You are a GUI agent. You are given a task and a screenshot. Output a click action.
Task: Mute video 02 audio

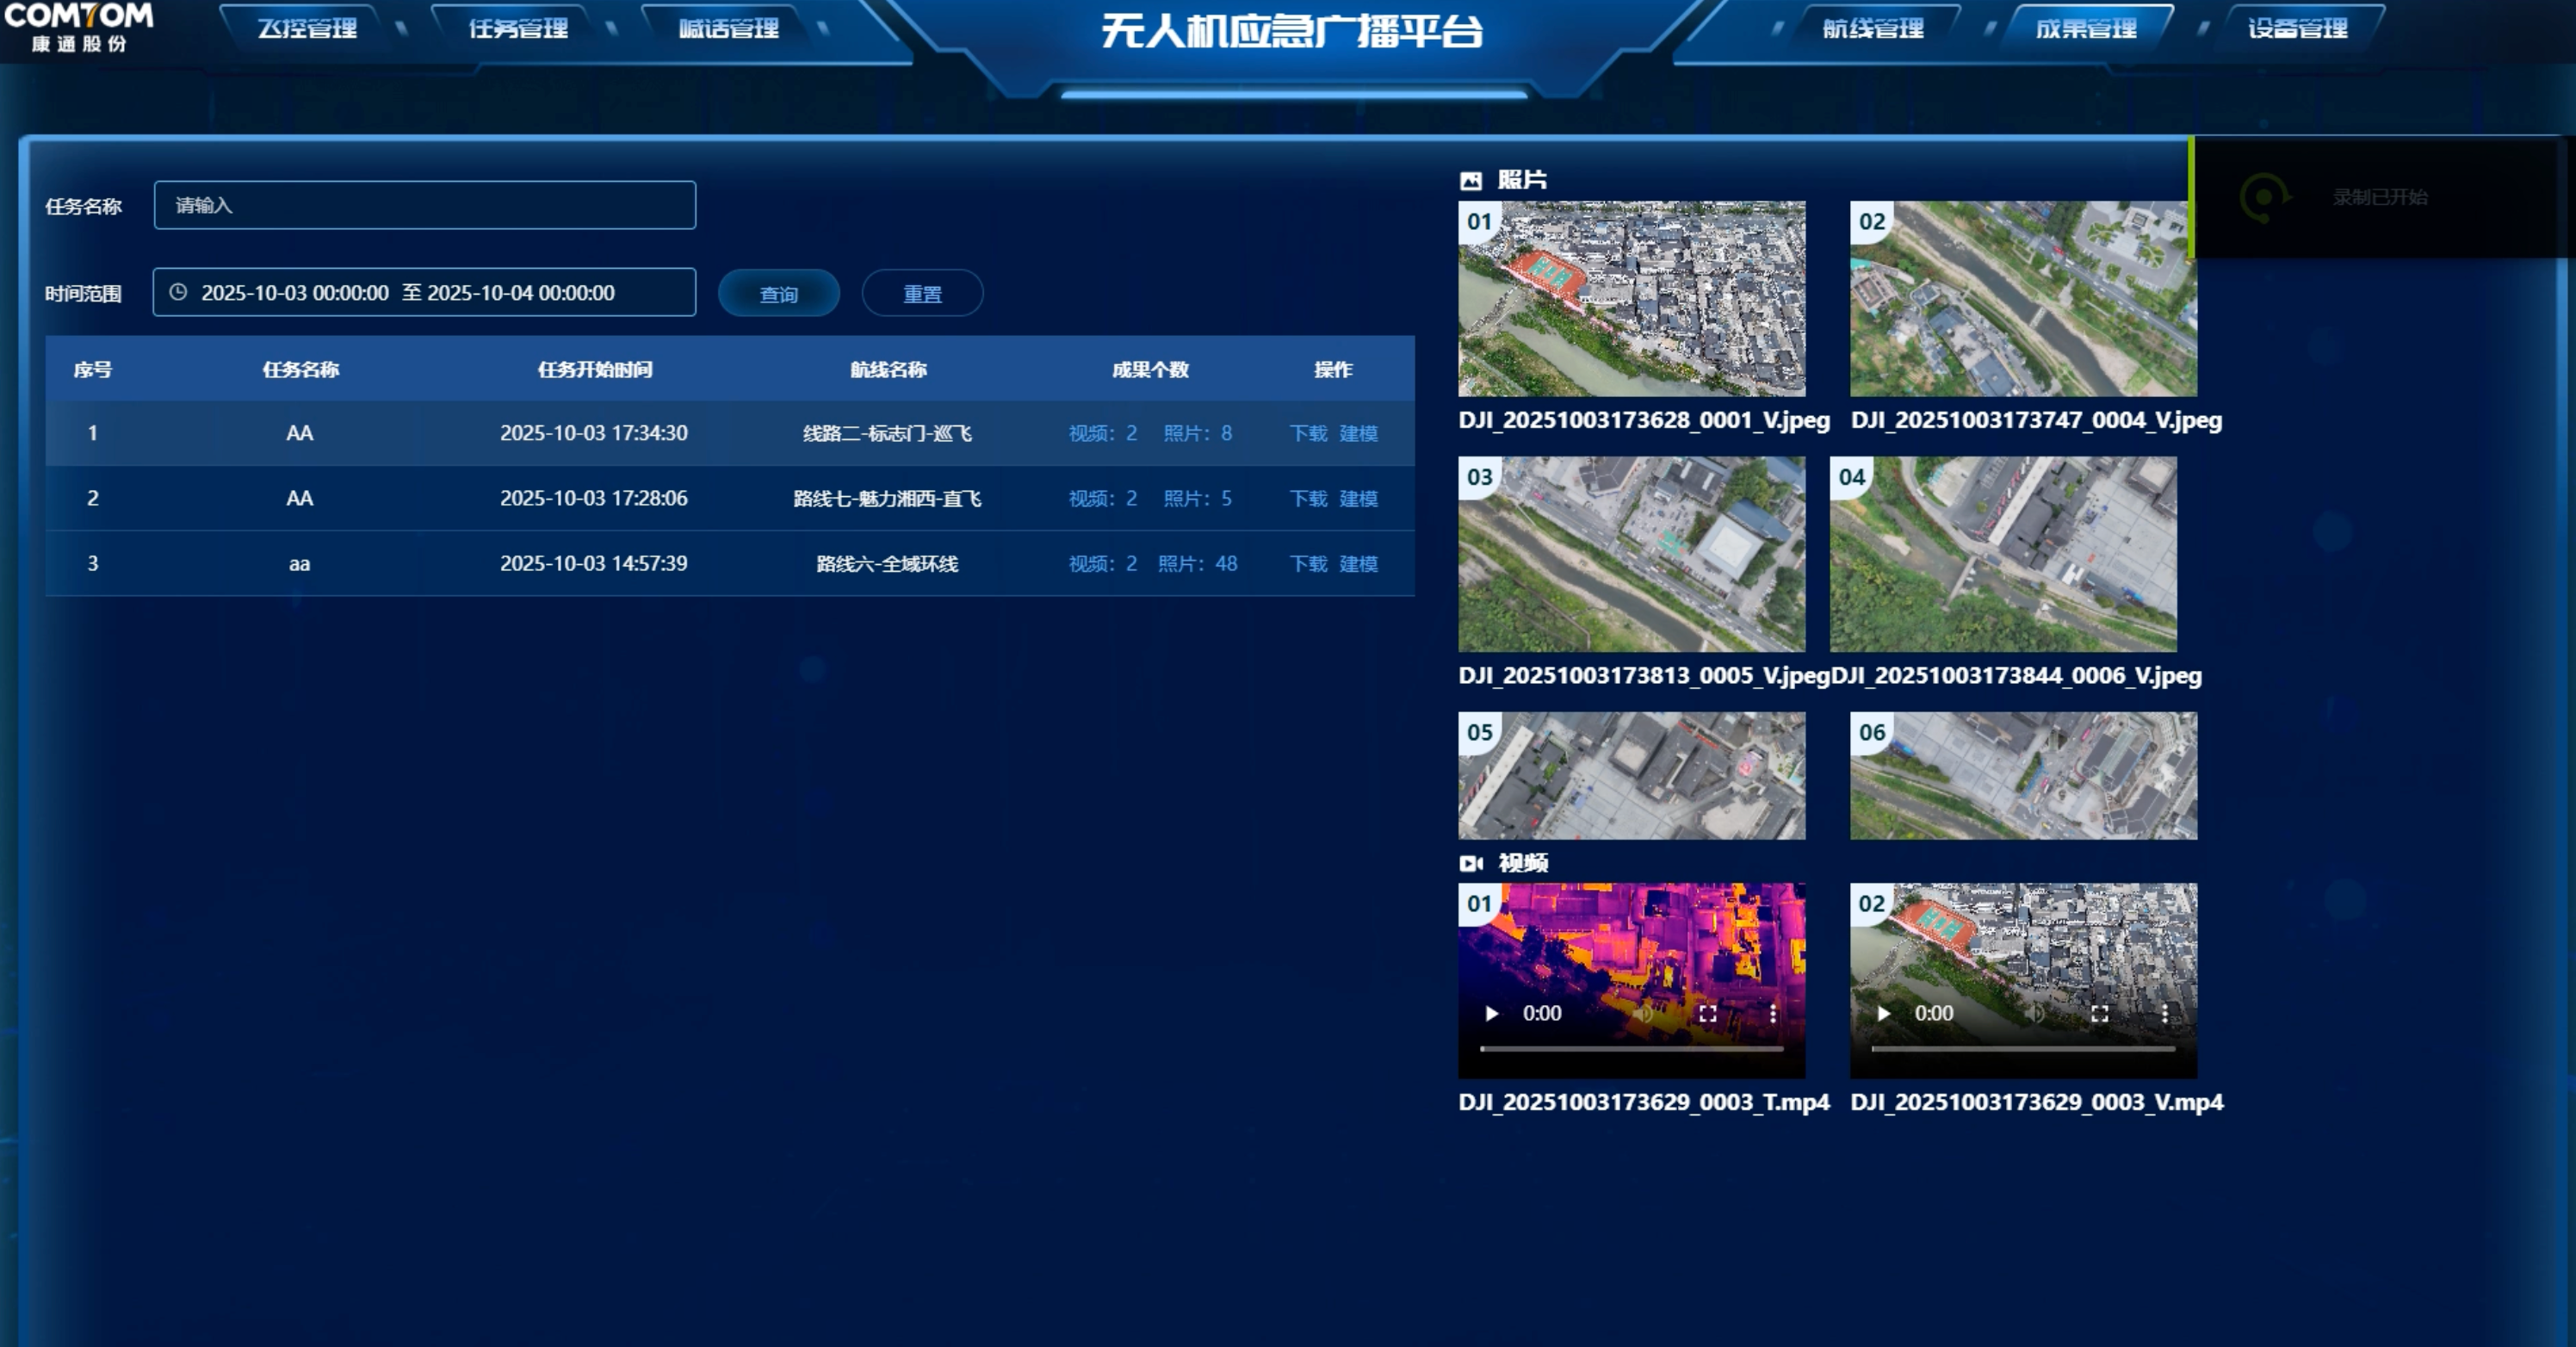point(2035,1013)
